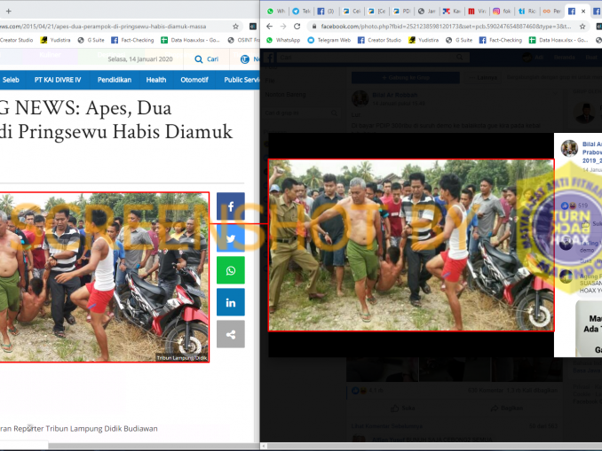Viewport: 602px width, 451px height.
Task: Switch to the WhatsApp browser tab
Action: click(275, 12)
